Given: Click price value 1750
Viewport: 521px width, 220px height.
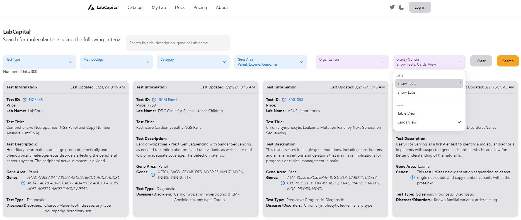Looking at the screenshot, I should (x=152, y=105).
